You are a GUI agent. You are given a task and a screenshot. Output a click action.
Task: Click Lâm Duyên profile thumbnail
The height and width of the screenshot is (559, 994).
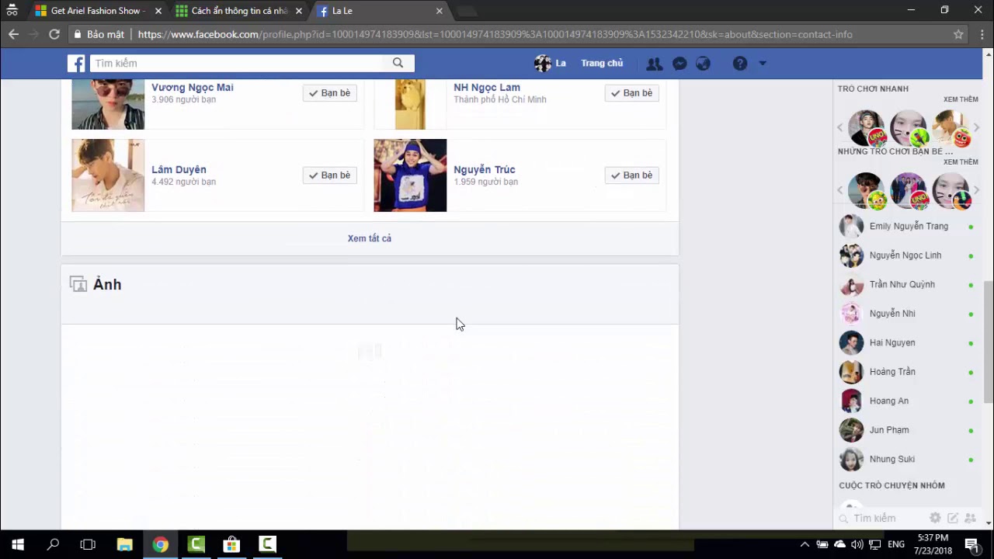tap(108, 175)
